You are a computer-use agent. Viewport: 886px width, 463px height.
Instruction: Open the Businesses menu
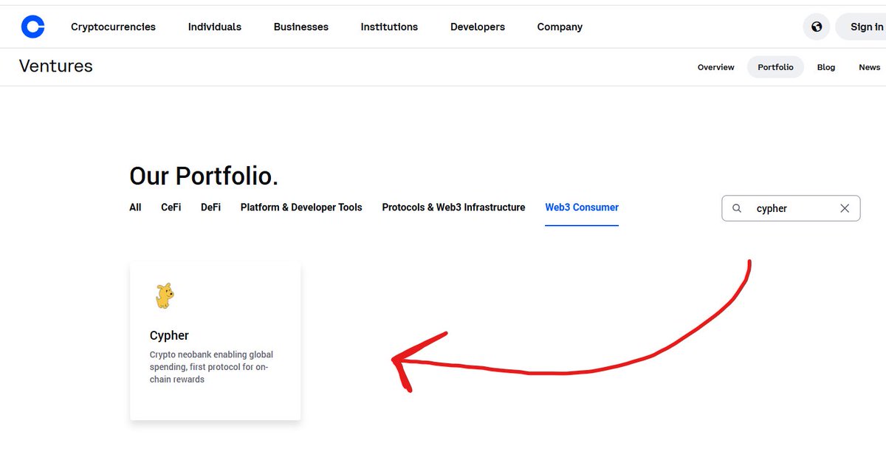point(301,27)
